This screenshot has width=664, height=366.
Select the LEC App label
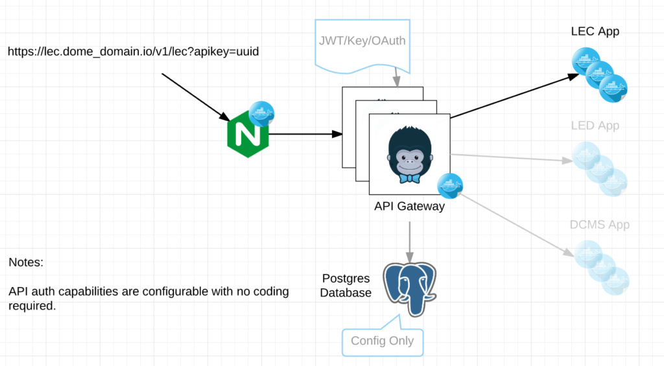[x=595, y=31]
